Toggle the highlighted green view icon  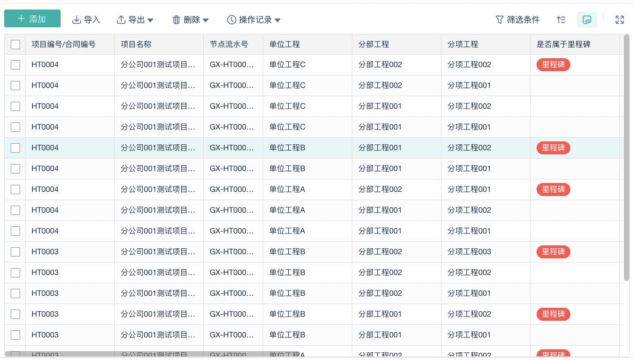(x=586, y=20)
